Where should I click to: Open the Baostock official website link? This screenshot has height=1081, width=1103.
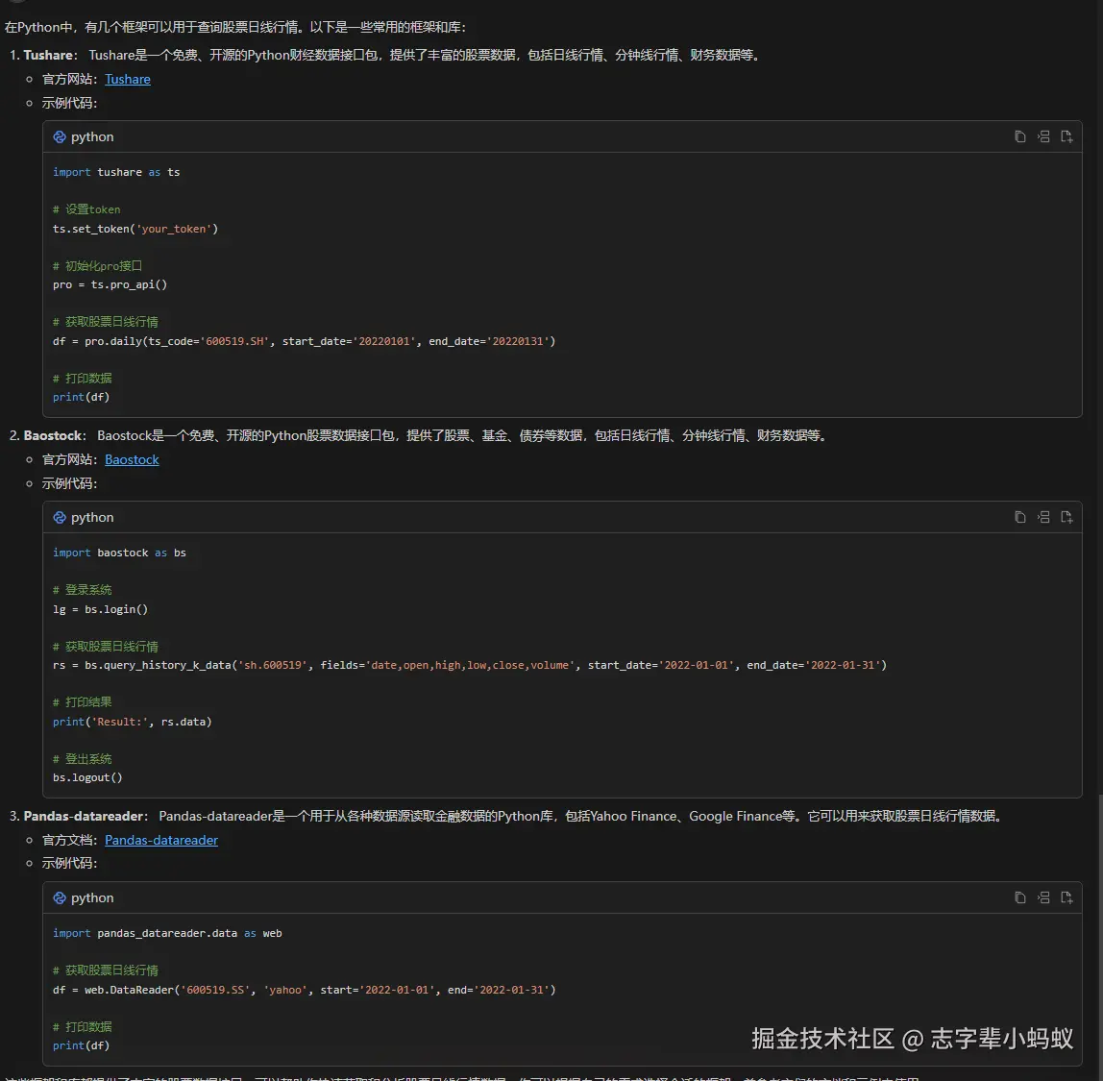click(x=132, y=459)
